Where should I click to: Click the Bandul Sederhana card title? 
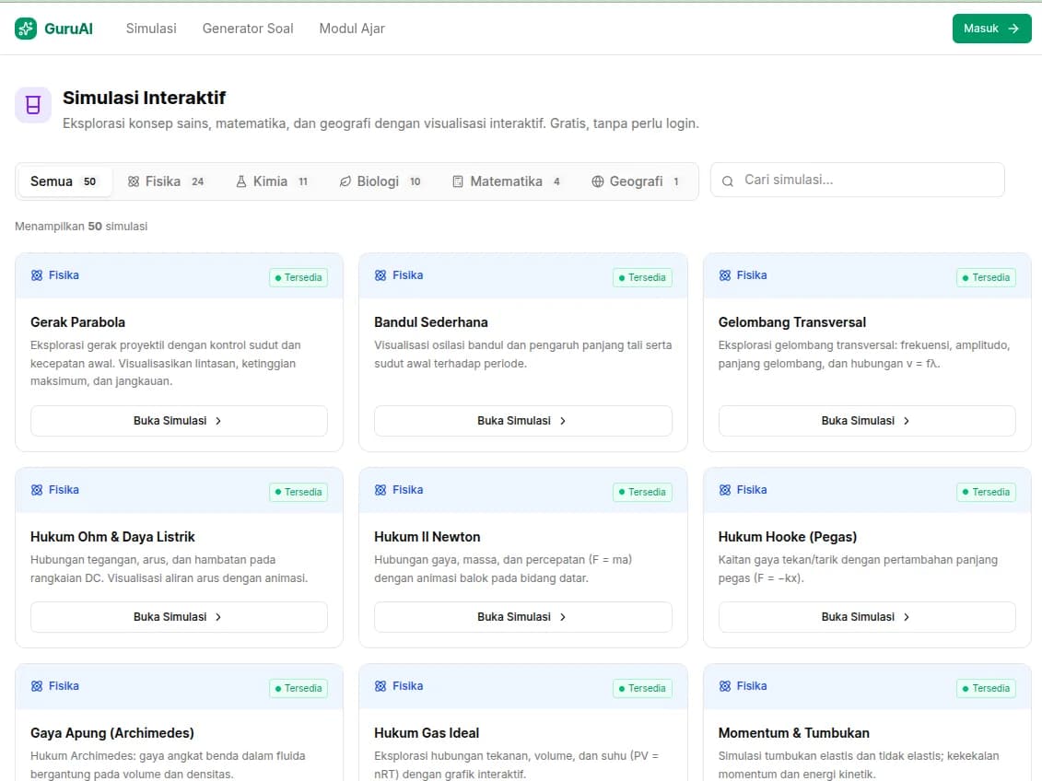click(x=430, y=322)
